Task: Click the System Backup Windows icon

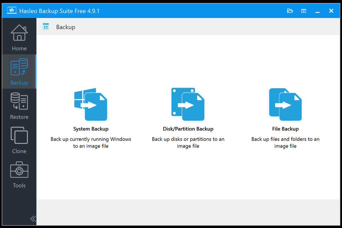Action: (x=91, y=104)
